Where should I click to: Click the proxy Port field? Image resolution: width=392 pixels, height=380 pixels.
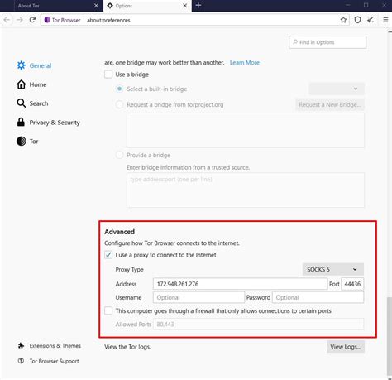click(352, 284)
